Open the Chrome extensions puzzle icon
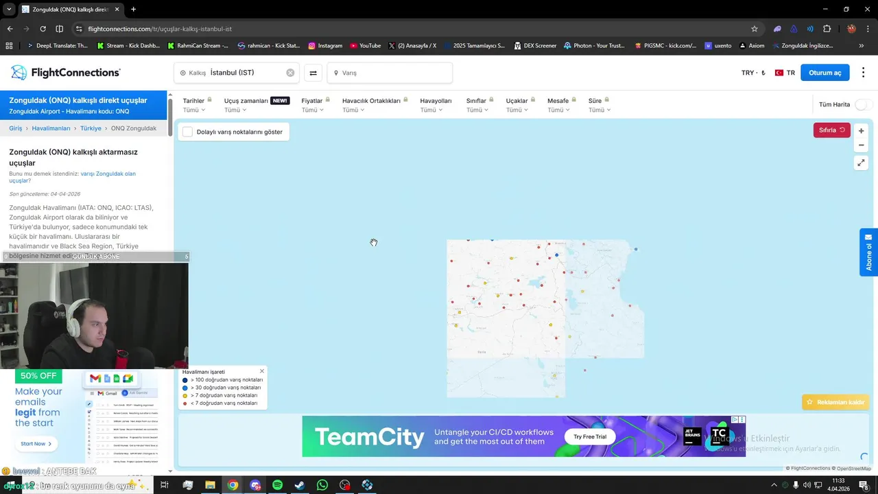 pos(827,29)
